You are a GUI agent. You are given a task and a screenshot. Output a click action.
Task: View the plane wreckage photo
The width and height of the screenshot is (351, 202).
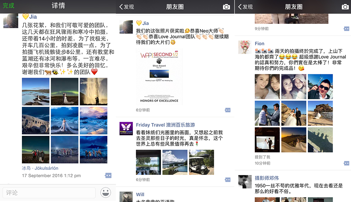pyautogui.click(x=35, y=120)
